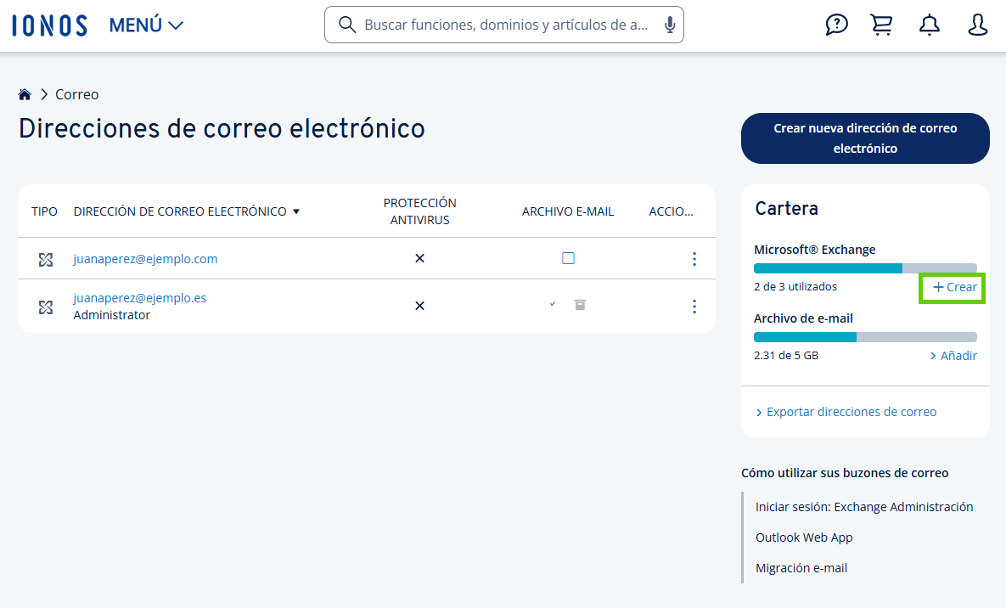
Task: Open Exportar direcciones de correo
Action: click(x=851, y=411)
